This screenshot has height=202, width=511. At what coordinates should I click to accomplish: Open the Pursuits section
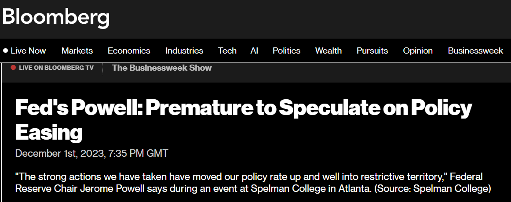372,51
